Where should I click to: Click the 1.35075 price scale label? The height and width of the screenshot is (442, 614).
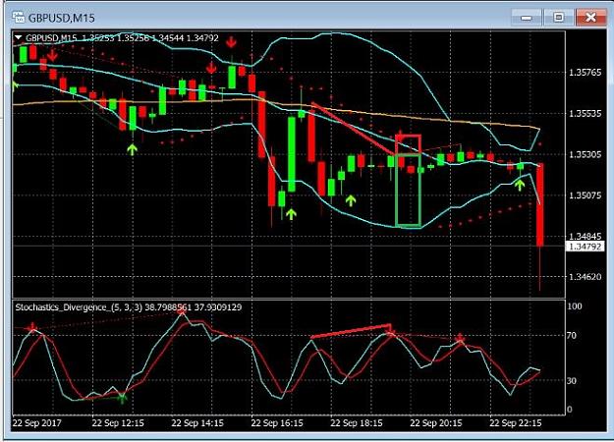pyautogui.click(x=586, y=194)
